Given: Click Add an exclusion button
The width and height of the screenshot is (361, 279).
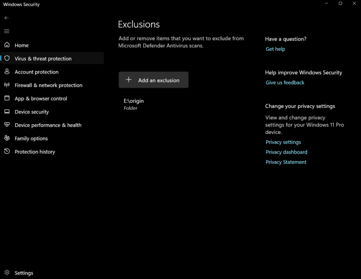Looking at the screenshot, I should (153, 80).
